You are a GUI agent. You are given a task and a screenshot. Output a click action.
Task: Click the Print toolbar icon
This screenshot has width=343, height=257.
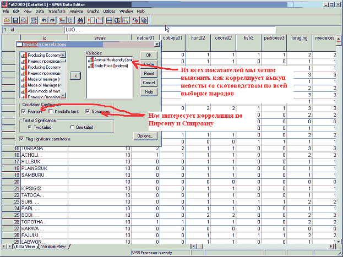(25, 20)
